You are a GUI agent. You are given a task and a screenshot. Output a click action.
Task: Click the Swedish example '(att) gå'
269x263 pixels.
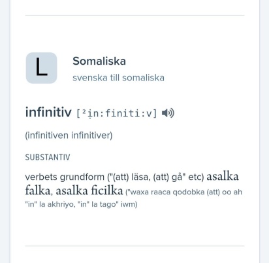pos(169,177)
